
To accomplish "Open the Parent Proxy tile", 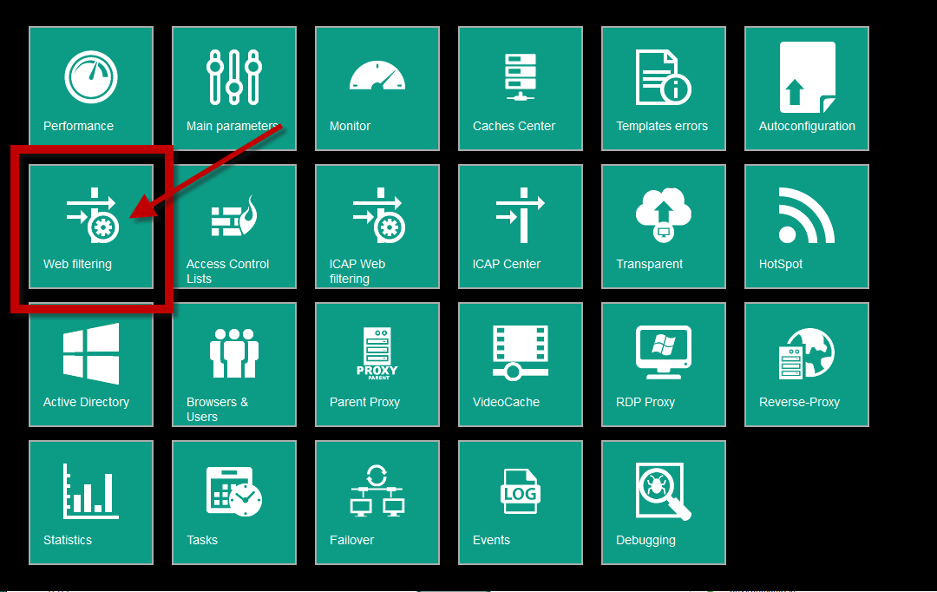I will [377, 365].
